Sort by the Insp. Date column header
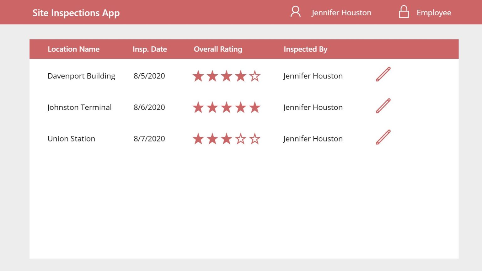This screenshot has width=482, height=271. [x=150, y=49]
